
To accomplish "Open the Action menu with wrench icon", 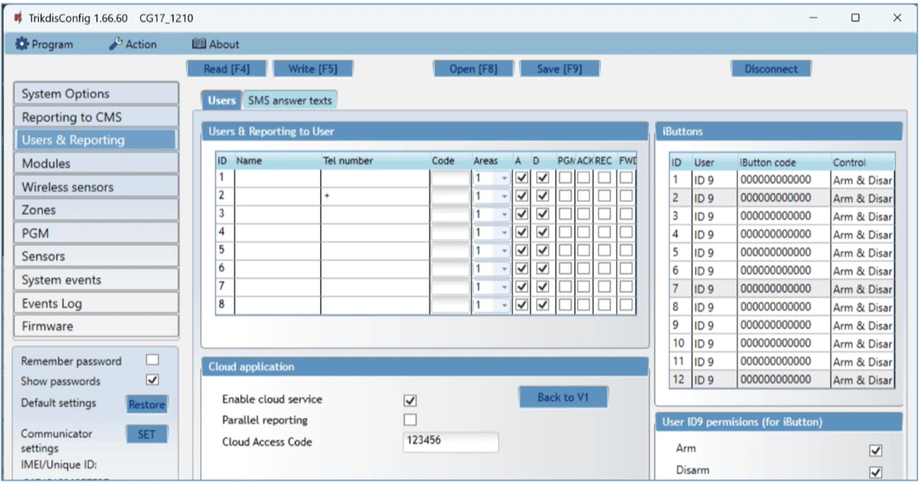I will (x=132, y=44).
